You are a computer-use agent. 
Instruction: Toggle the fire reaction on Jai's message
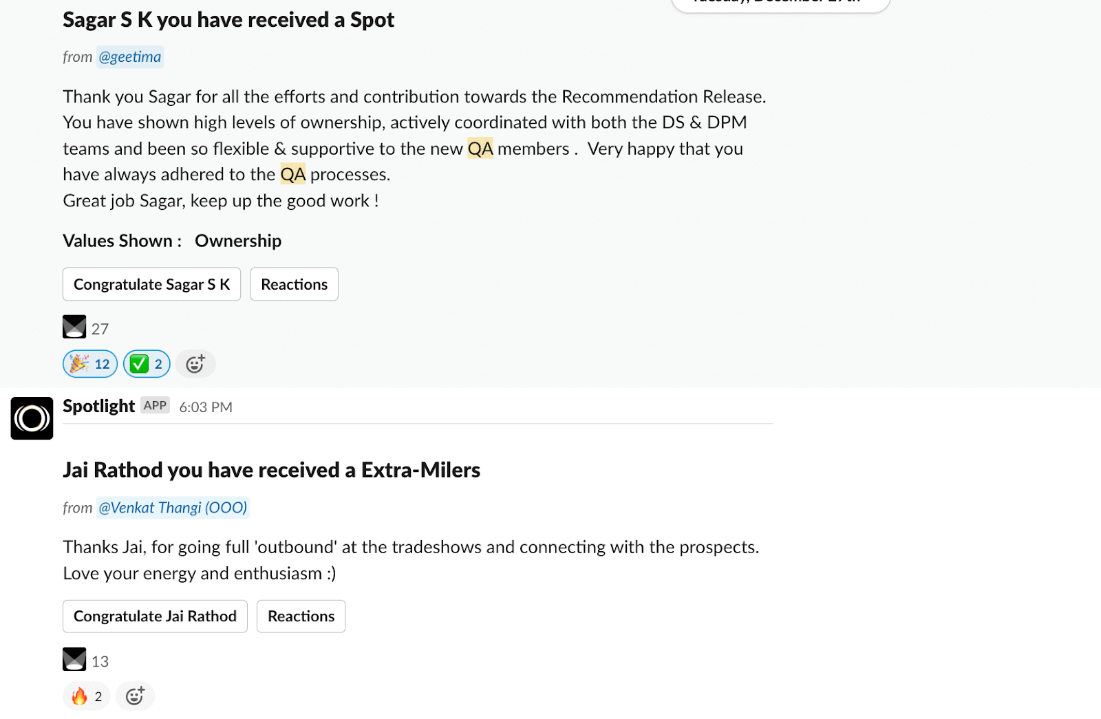pos(85,696)
